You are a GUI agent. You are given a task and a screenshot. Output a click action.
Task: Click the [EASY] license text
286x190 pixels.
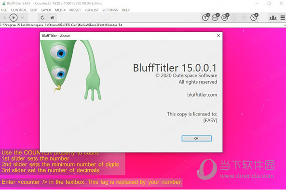click(210, 120)
